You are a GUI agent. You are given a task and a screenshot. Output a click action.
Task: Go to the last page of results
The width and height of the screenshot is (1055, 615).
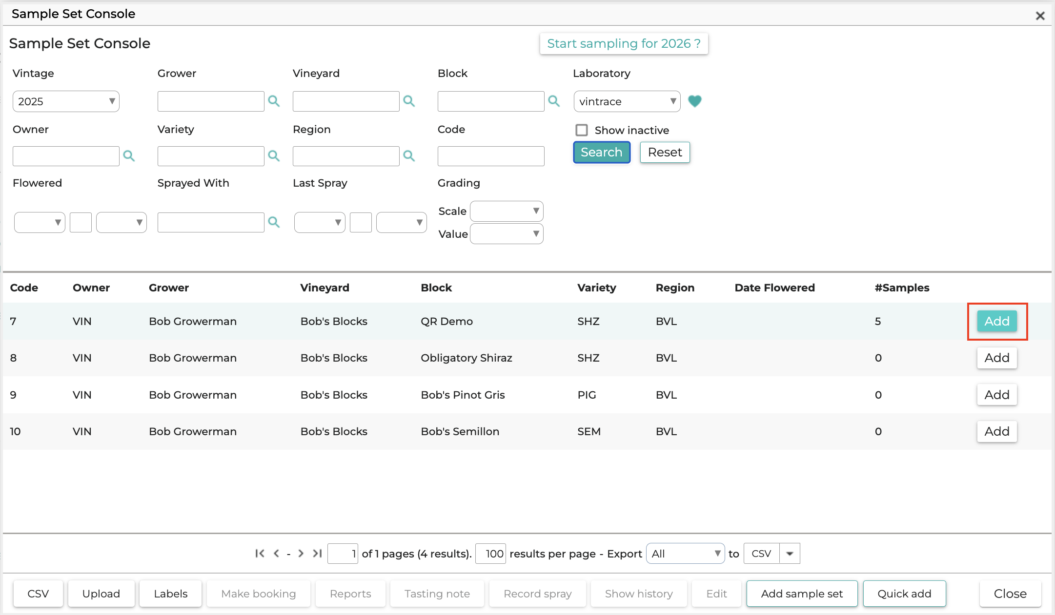tap(317, 554)
